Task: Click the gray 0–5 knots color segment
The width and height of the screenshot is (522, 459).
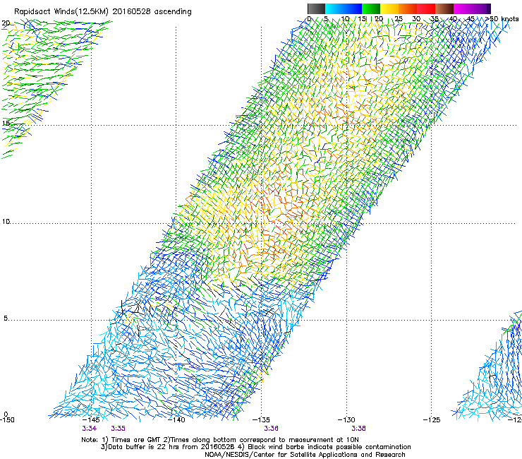Action: [316, 8]
